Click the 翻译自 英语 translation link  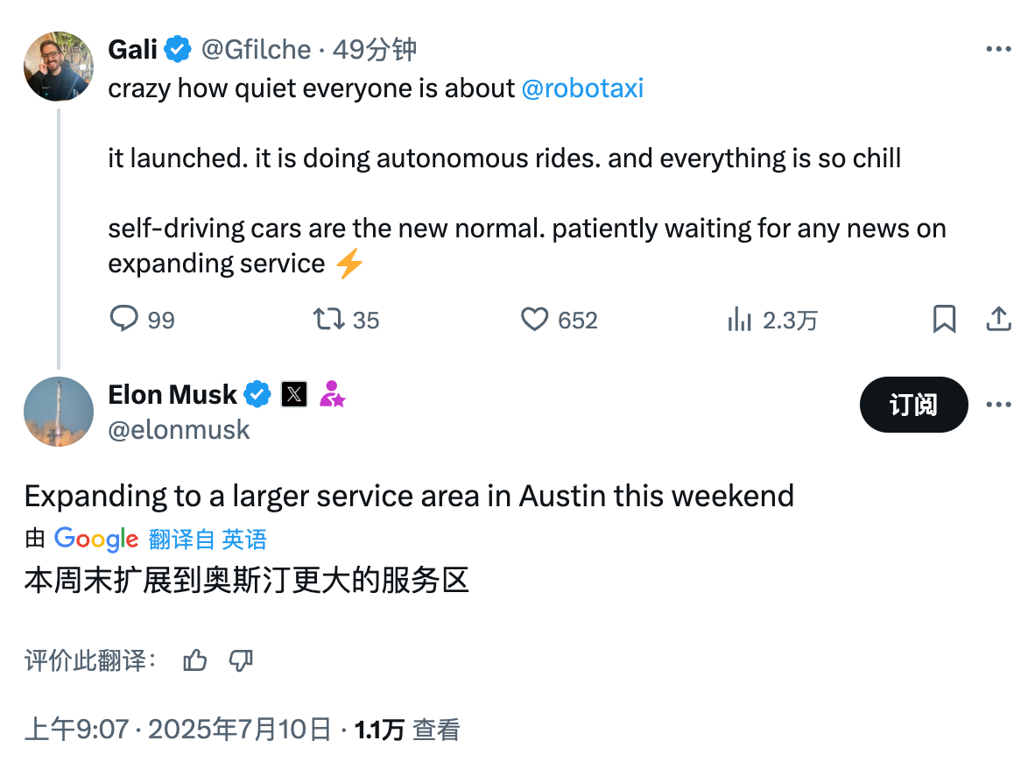click(x=208, y=540)
